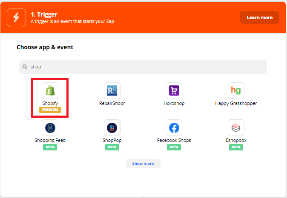Click the PREMIUM badge under Shopify

(x=50, y=110)
